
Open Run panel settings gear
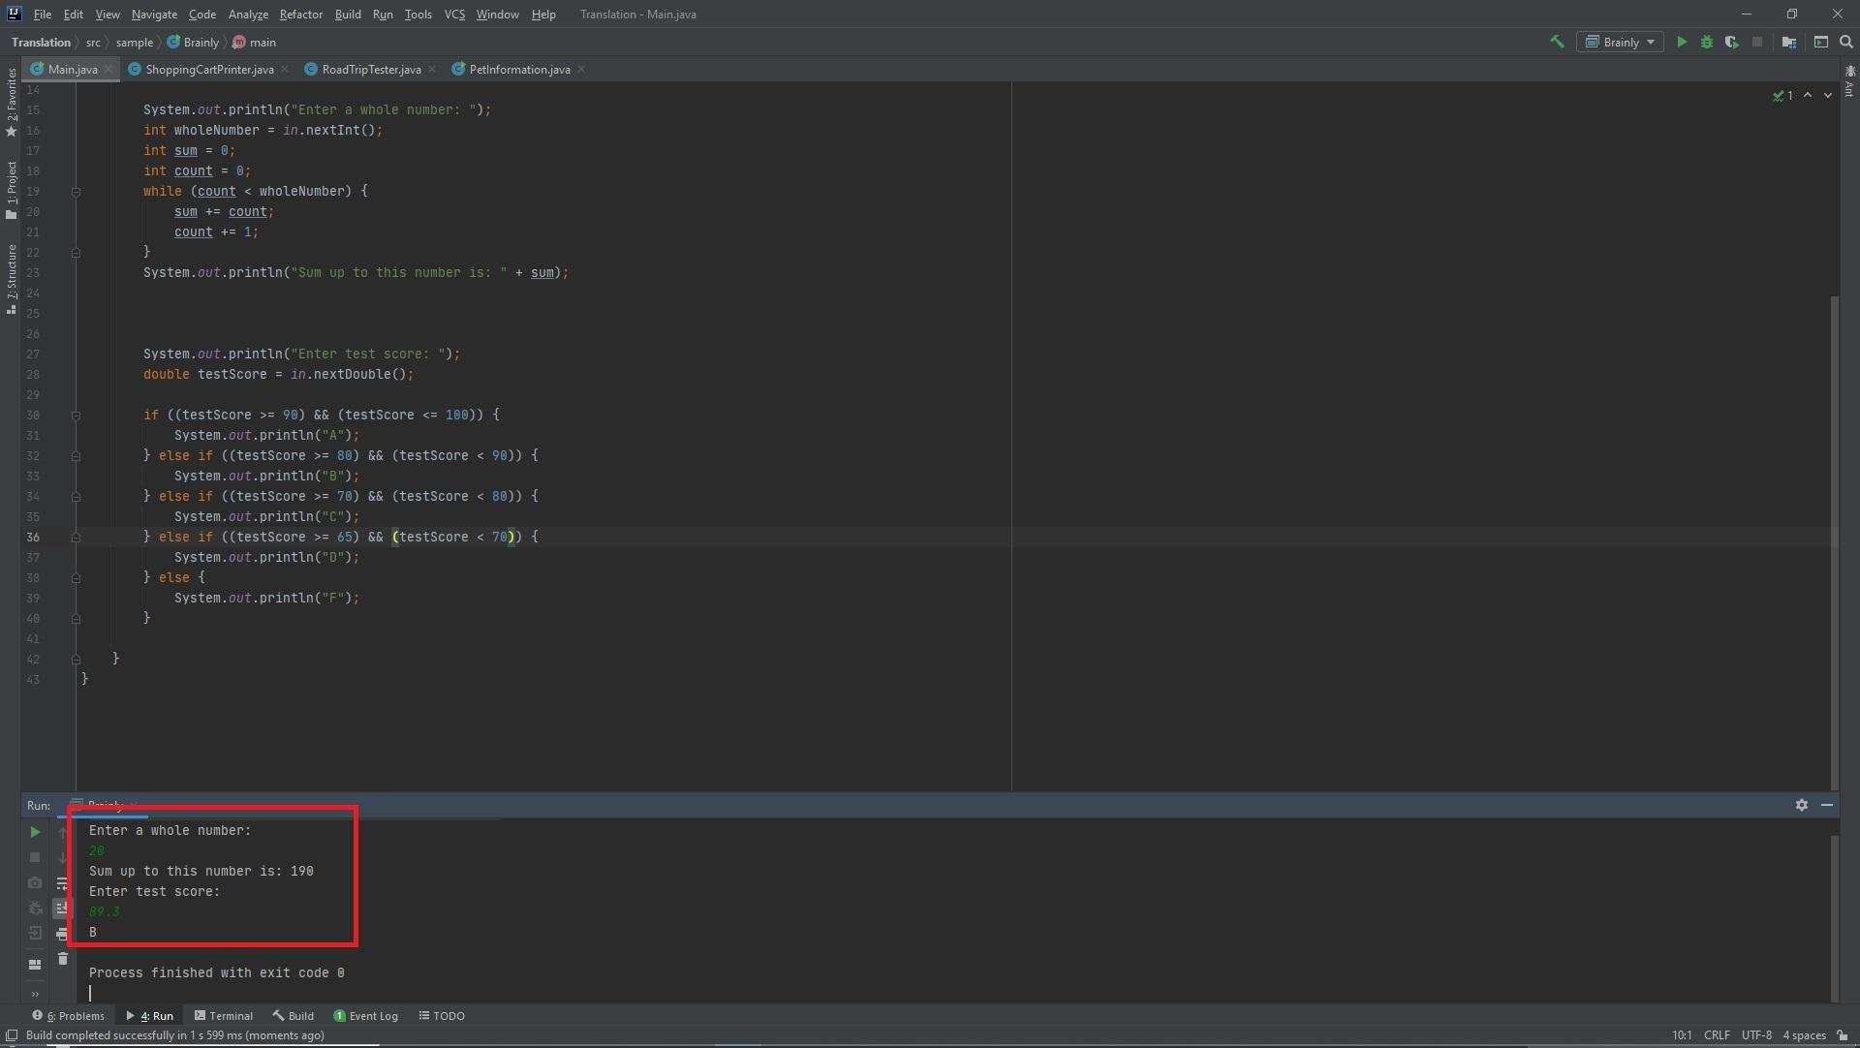pos(1802,805)
